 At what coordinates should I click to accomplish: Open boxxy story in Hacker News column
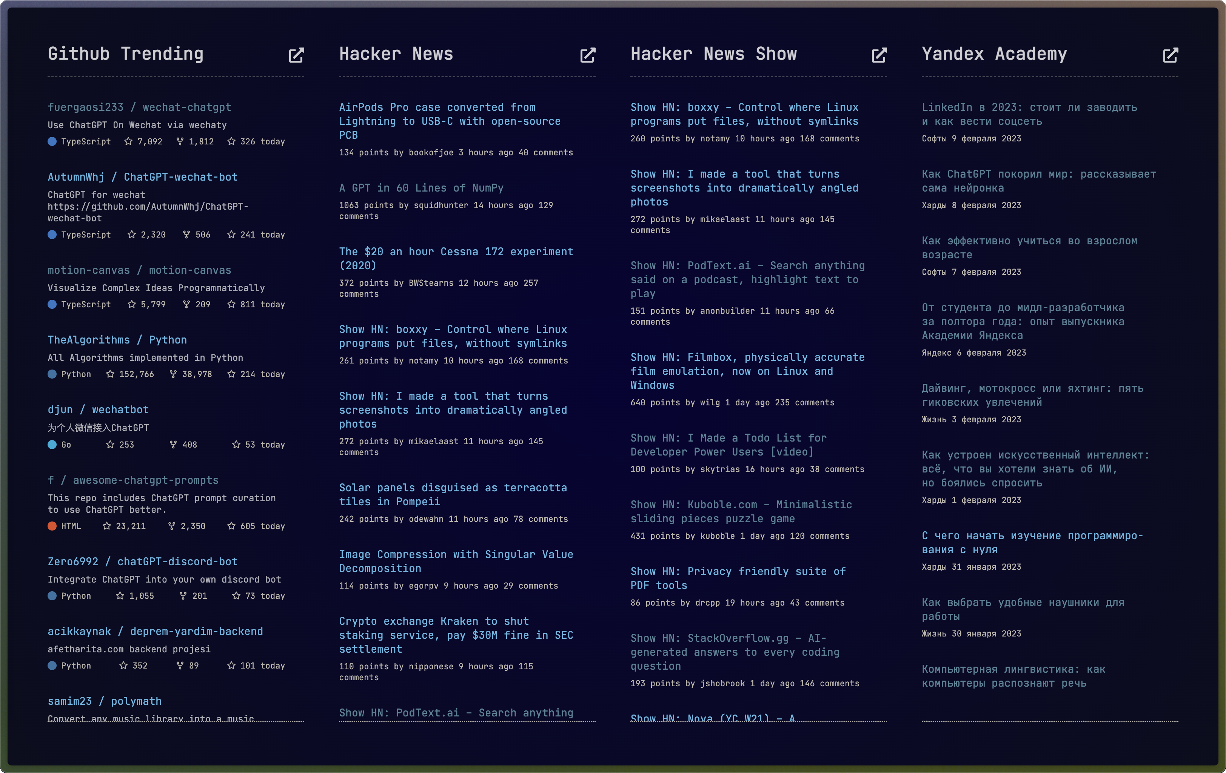[453, 336]
